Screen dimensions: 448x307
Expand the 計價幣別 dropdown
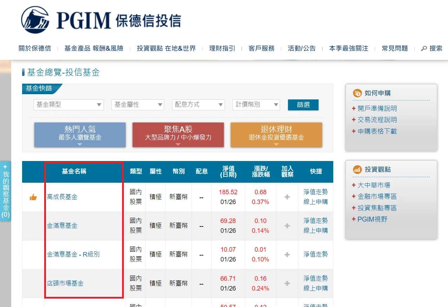256,105
